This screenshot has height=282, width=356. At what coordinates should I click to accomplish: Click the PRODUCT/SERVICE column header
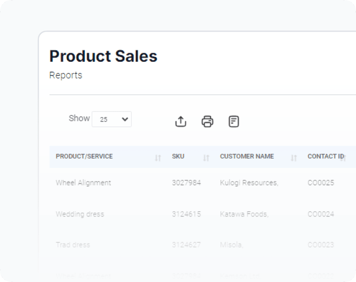point(84,156)
